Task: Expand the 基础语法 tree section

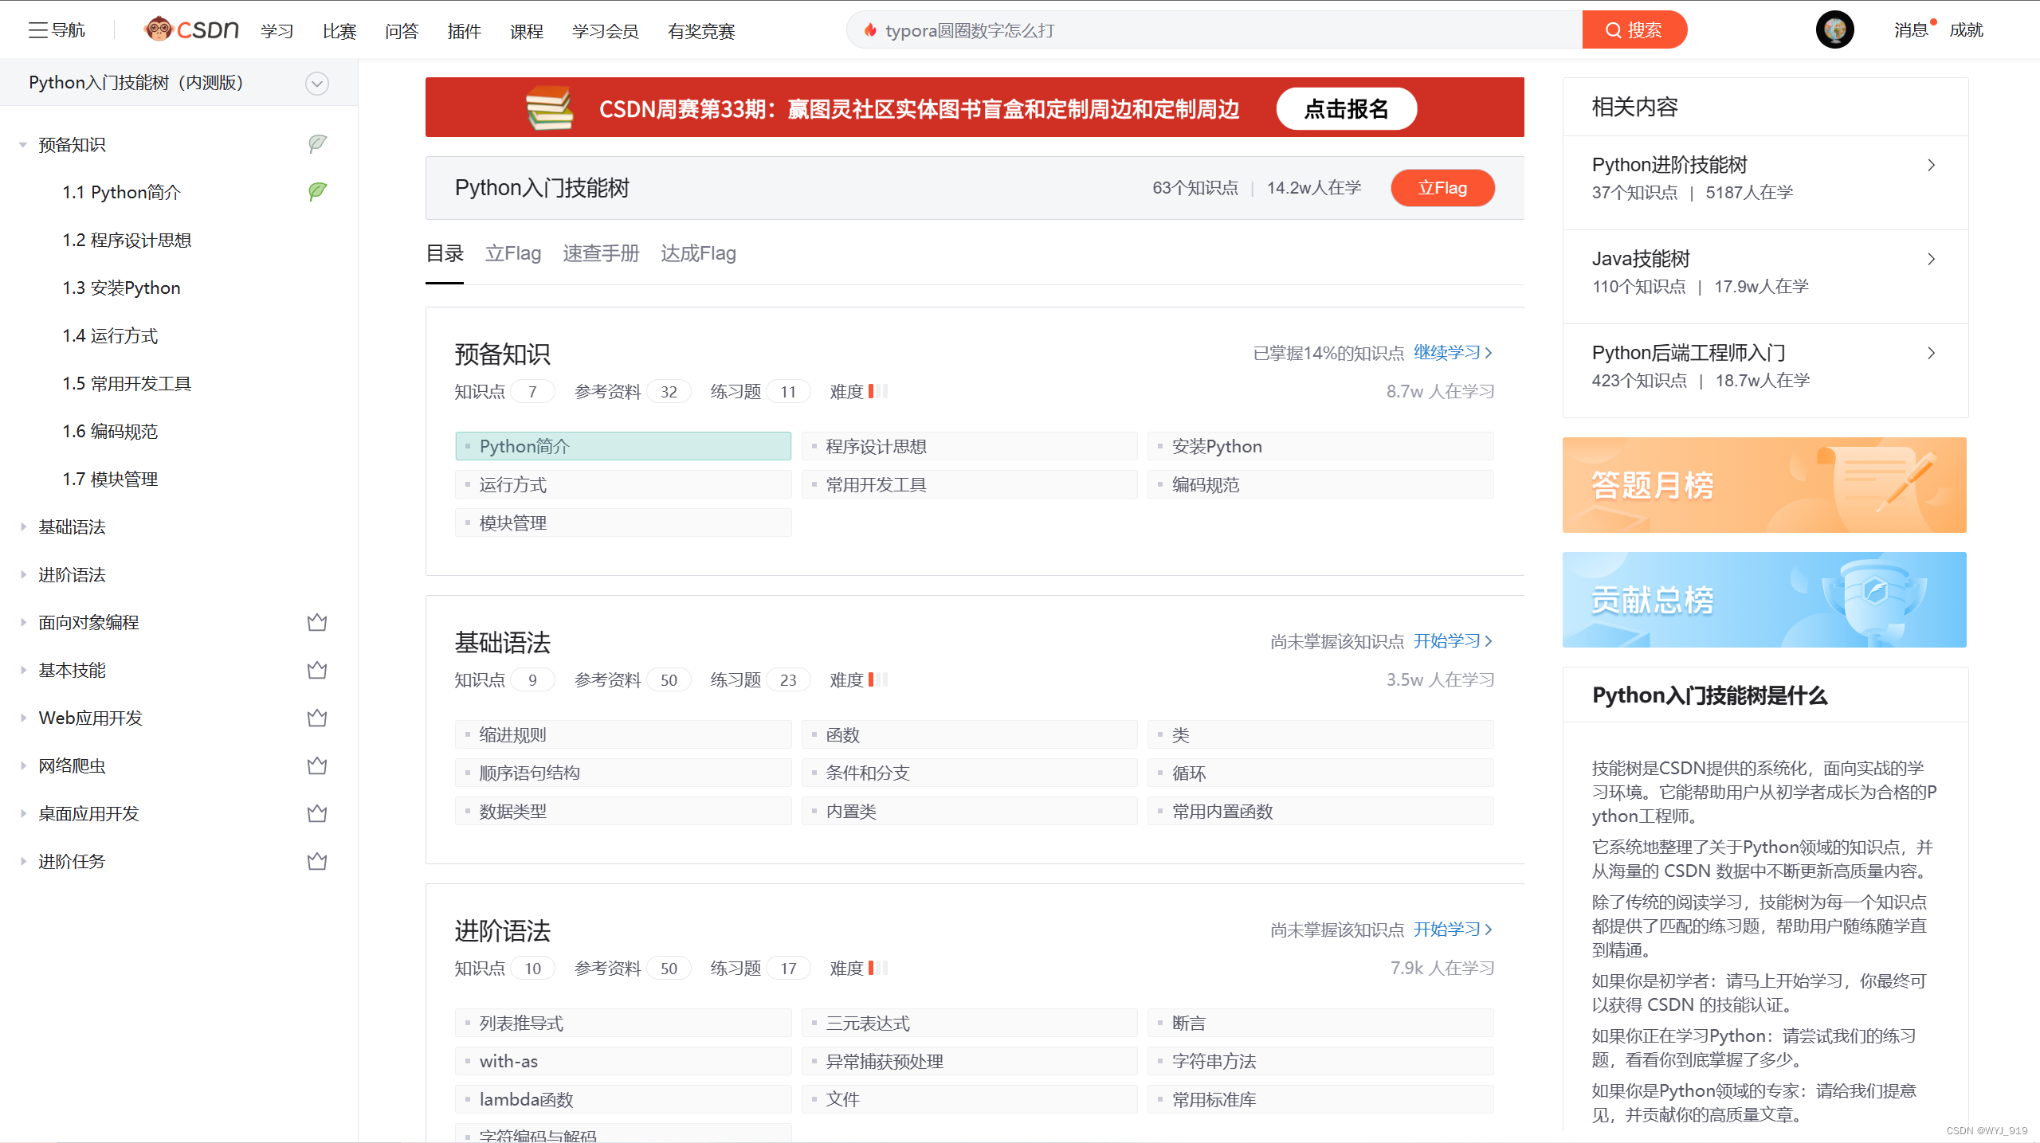Action: (23, 526)
